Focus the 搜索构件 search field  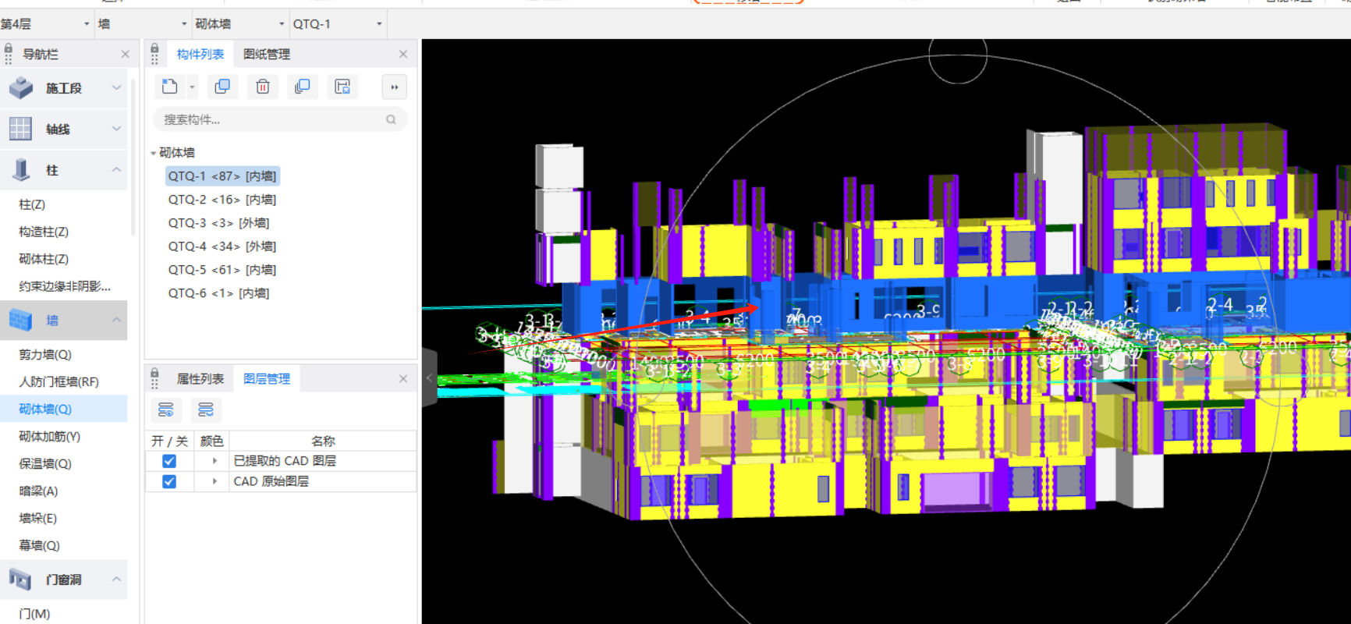point(280,119)
